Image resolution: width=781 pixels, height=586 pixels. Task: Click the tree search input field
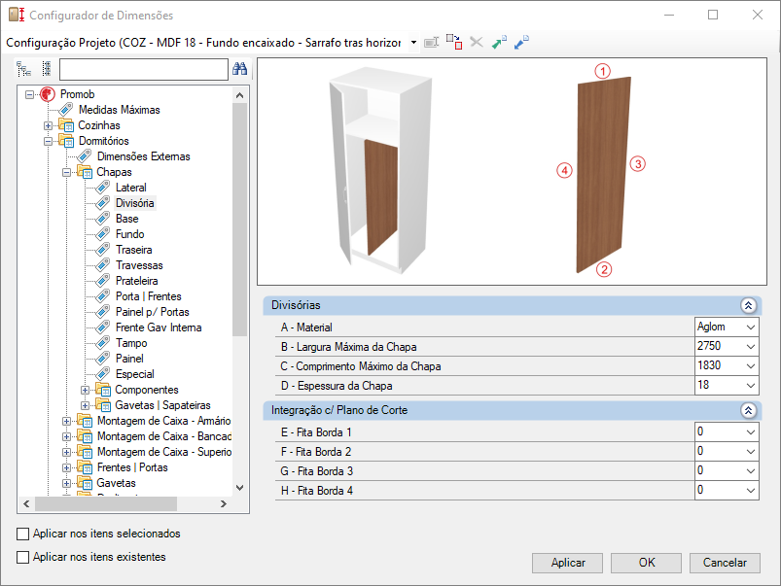pos(143,69)
